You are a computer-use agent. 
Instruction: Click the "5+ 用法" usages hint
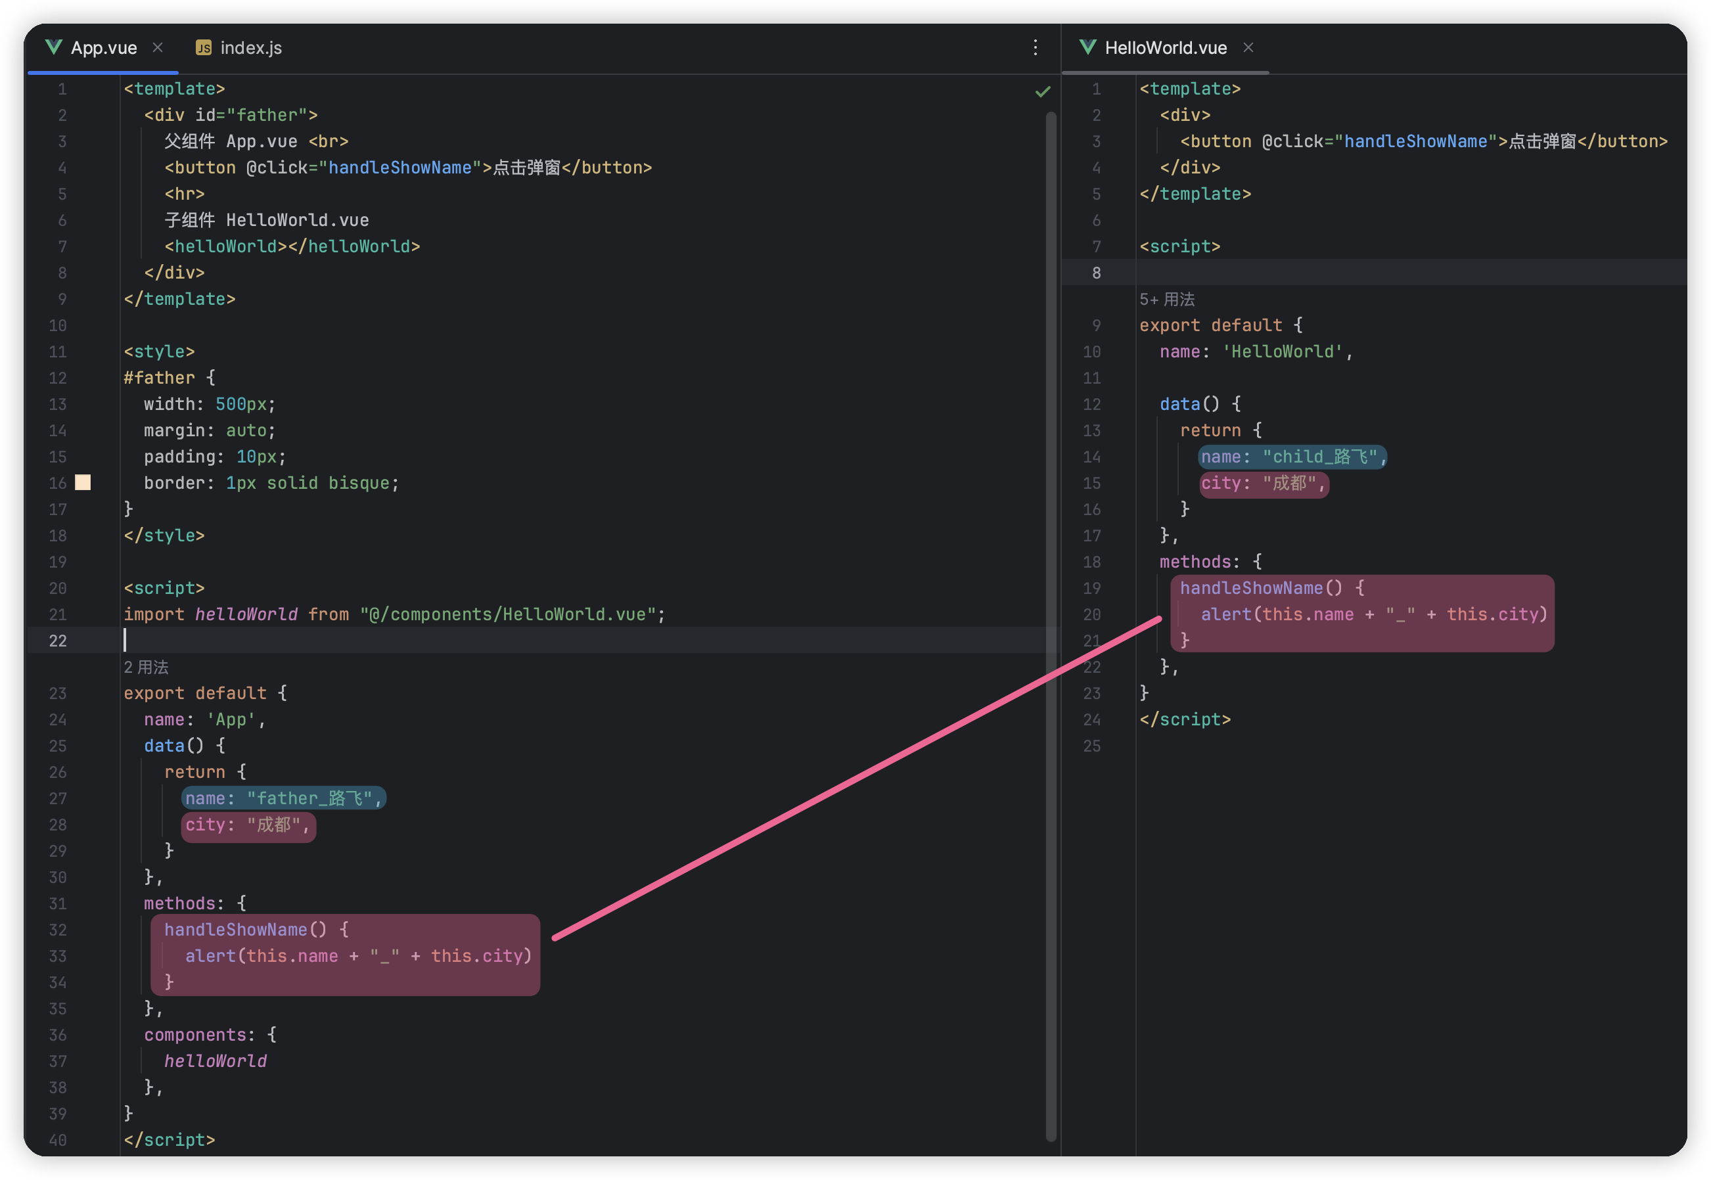1167,300
